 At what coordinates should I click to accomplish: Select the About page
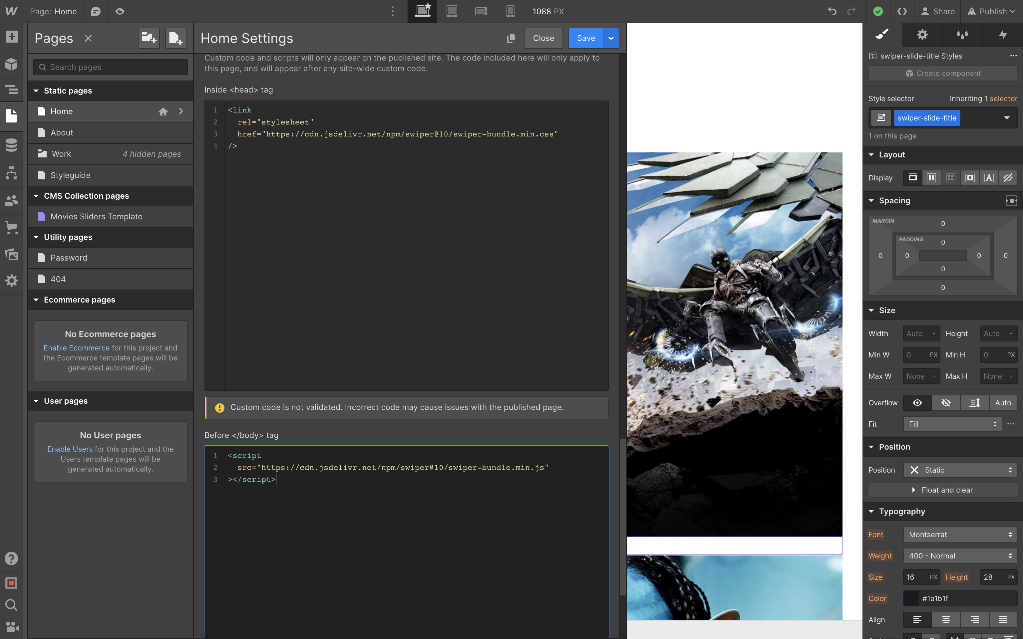tap(62, 133)
